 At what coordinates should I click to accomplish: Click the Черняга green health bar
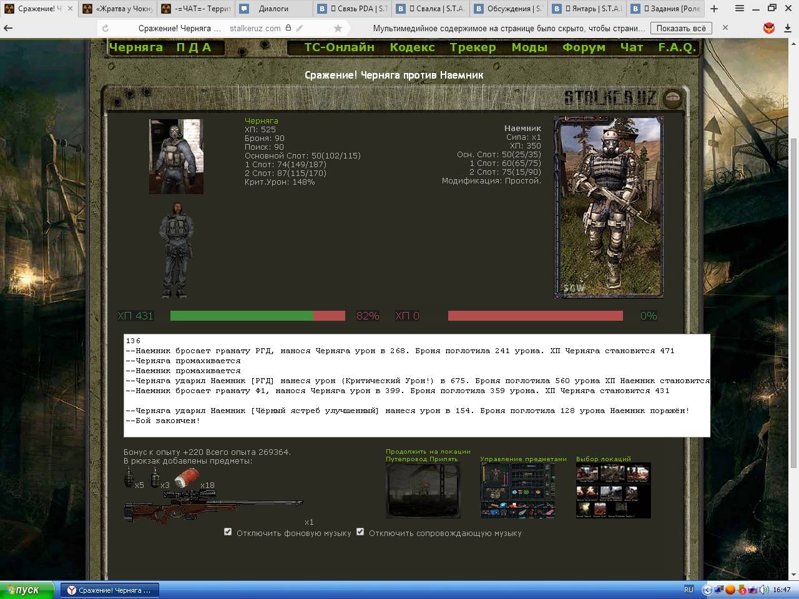coord(242,316)
